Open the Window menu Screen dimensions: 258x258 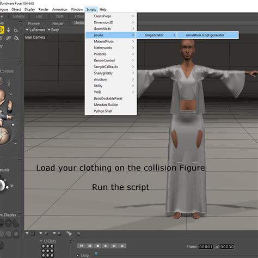click(x=77, y=9)
